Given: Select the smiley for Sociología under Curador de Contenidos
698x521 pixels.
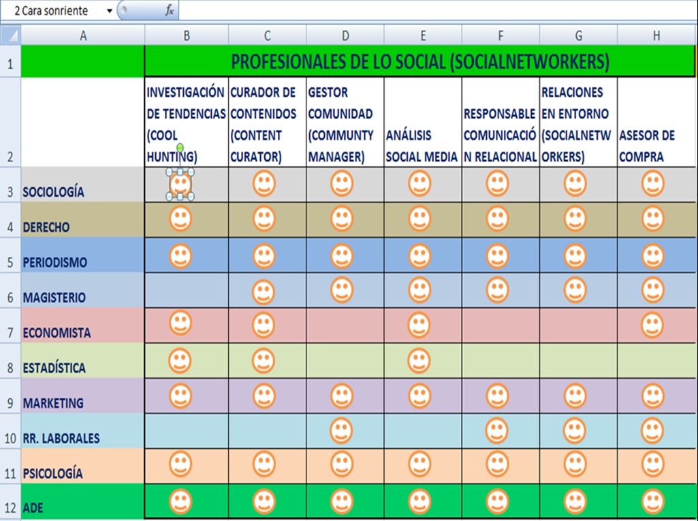Looking at the screenshot, I should coord(264,183).
